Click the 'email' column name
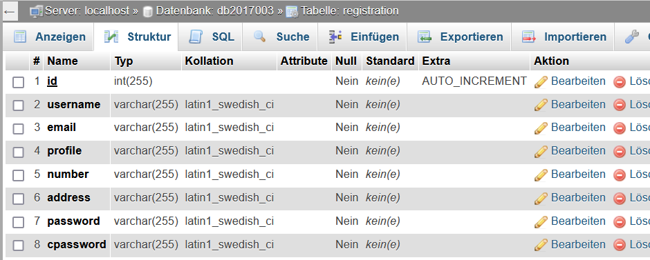This screenshot has width=650, height=260. pos(62,128)
